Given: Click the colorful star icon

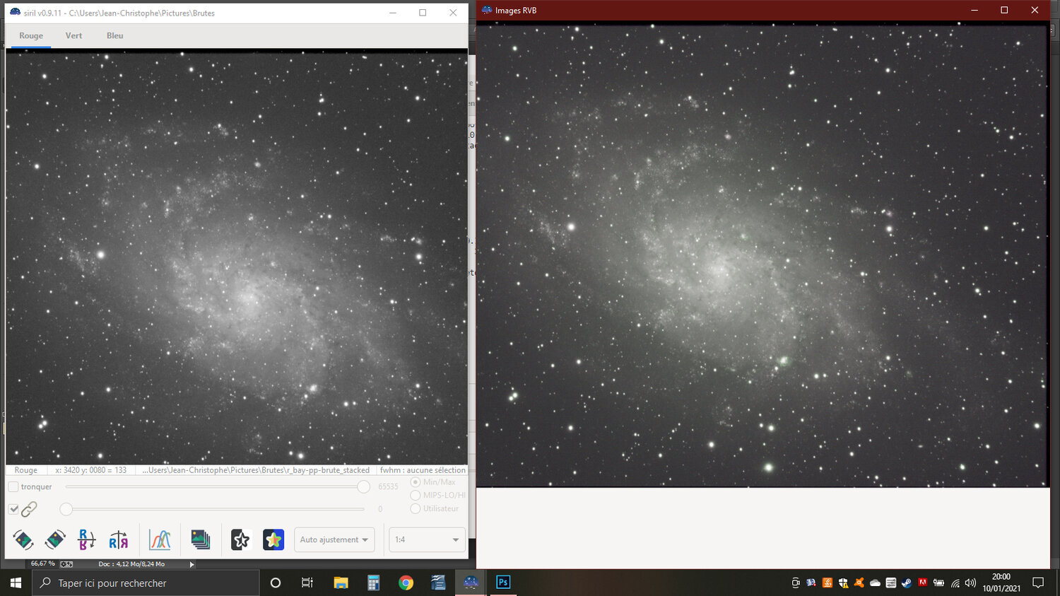Looking at the screenshot, I should pyautogui.click(x=273, y=539).
